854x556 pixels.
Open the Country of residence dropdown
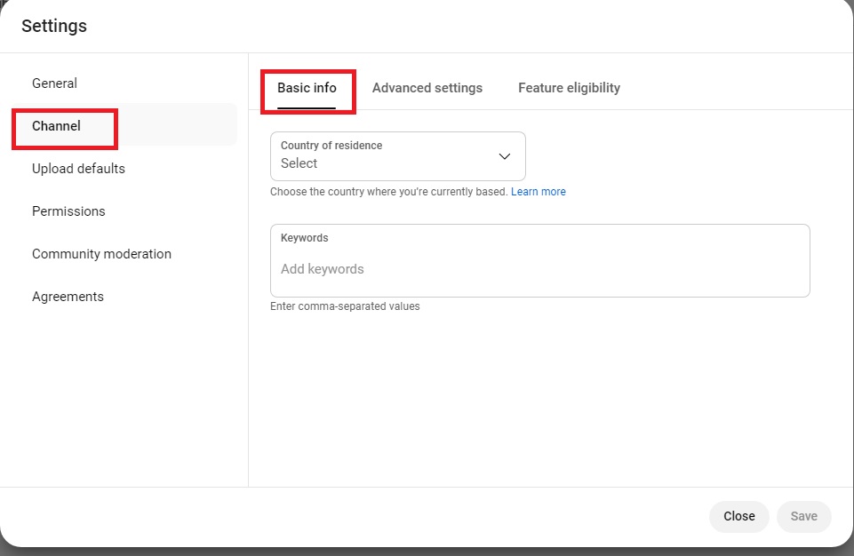pyautogui.click(x=397, y=156)
